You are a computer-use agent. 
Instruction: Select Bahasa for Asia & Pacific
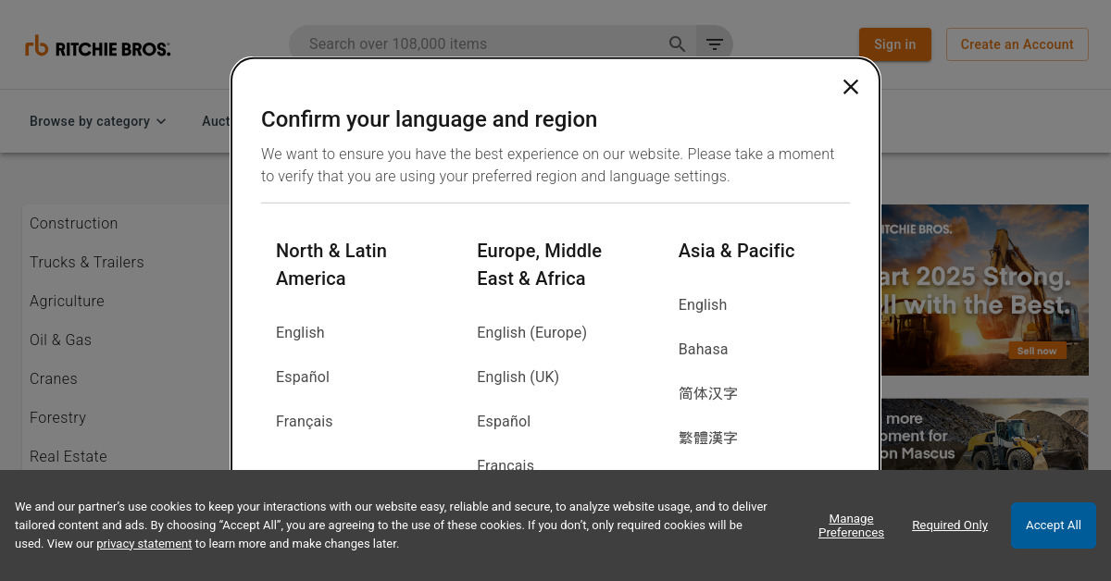pyautogui.click(x=703, y=349)
